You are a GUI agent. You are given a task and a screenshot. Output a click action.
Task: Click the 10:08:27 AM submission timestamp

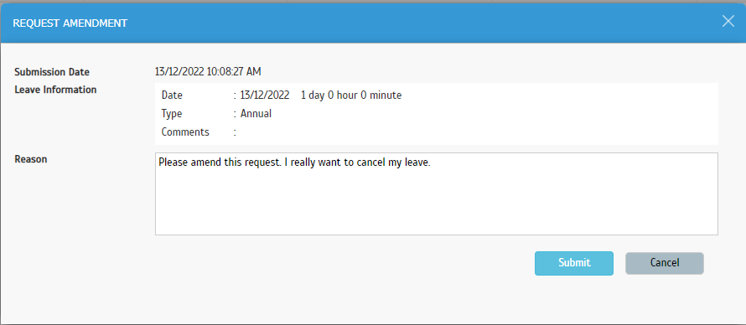pyautogui.click(x=234, y=72)
